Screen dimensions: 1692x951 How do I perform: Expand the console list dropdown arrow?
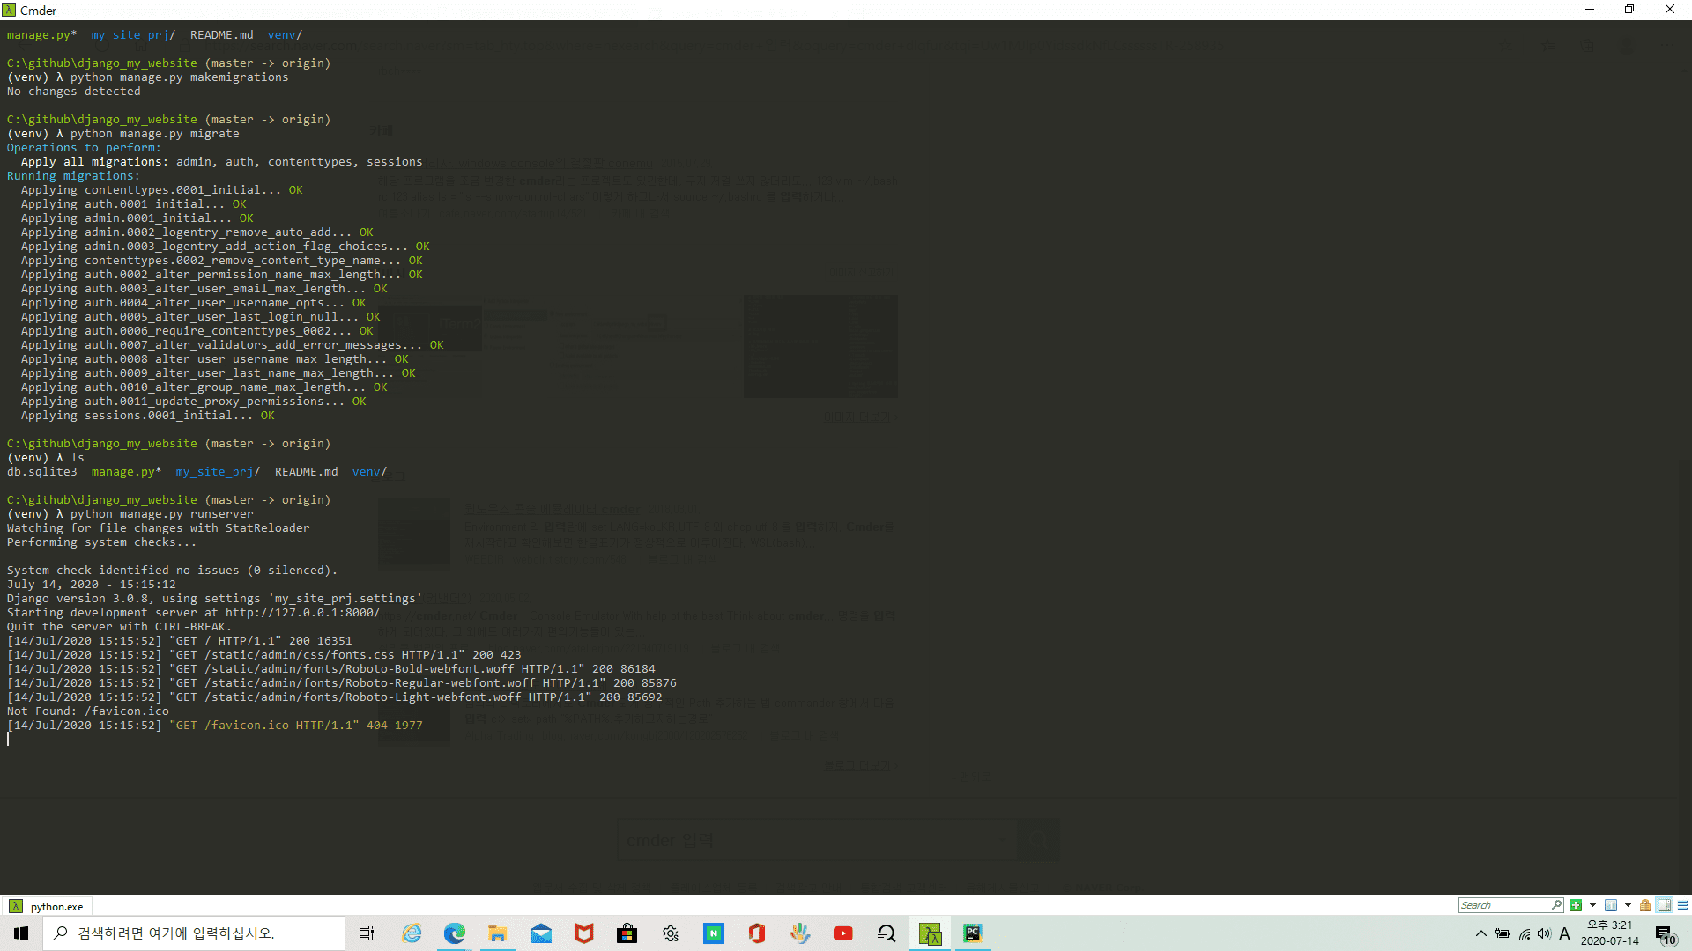click(1628, 905)
